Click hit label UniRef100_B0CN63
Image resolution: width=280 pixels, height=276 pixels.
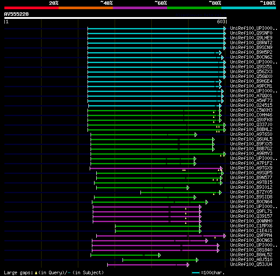point(251,241)
